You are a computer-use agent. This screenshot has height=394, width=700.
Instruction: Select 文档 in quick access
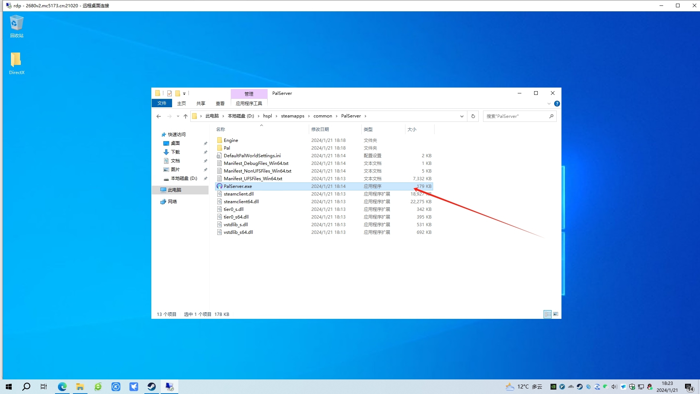[175, 161]
